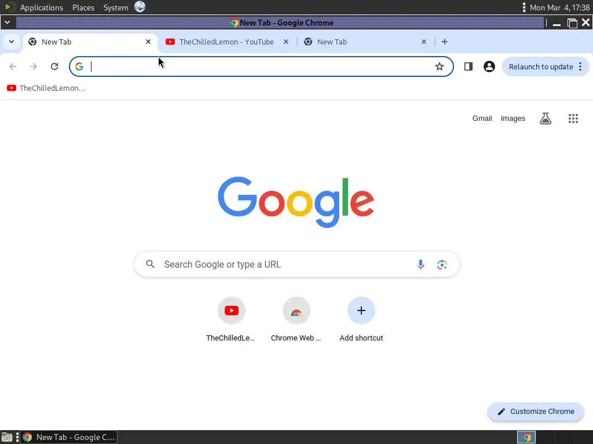Focus the Chrome address bar

(x=261, y=66)
